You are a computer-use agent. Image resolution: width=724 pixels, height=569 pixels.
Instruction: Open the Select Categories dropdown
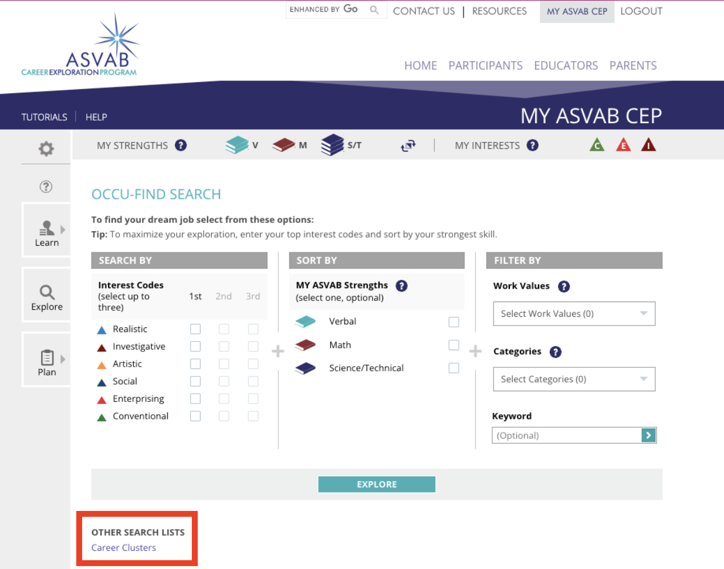[x=573, y=380]
